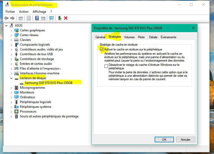The height and width of the screenshot is (154, 214).
Task: Click the show/hide console tree icon
Action: point(21,18)
